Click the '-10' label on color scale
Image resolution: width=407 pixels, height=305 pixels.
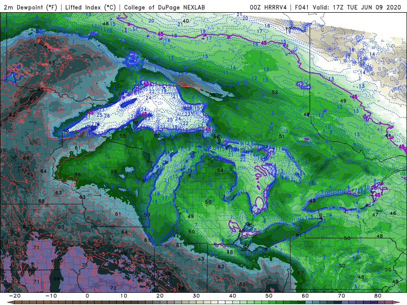tap(50, 296)
